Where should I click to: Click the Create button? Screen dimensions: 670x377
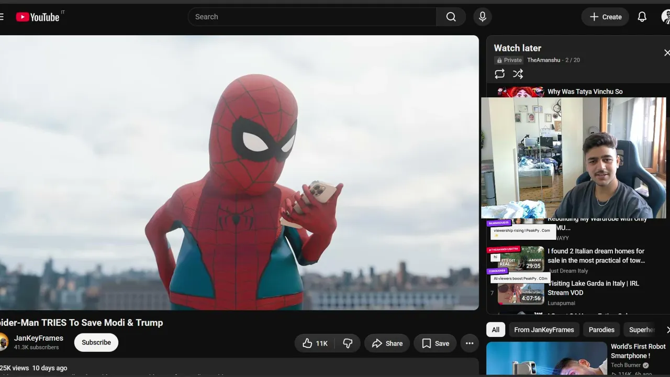[x=606, y=17]
